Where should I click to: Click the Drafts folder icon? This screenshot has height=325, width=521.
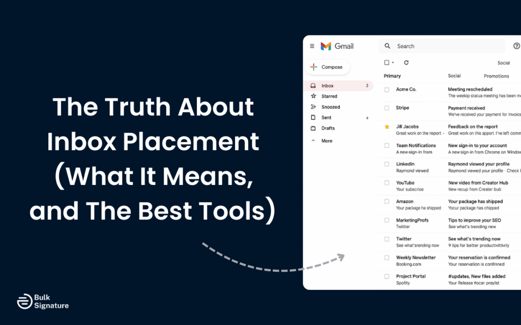tap(312, 128)
